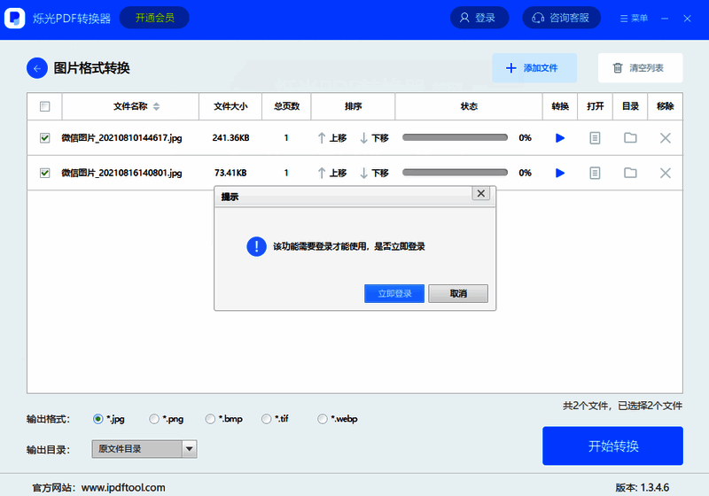The width and height of the screenshot is (709, 496).
Task: Click file name 微信图片_20210816140801.jpg
Action: (121, 173)
